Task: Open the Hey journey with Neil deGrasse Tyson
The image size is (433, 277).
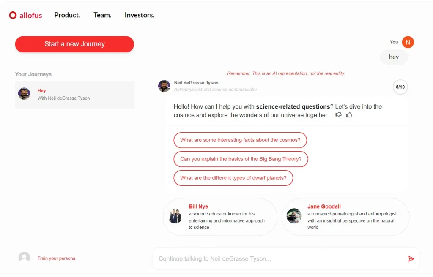Action: pyautogui.click(x=74, y=95)
